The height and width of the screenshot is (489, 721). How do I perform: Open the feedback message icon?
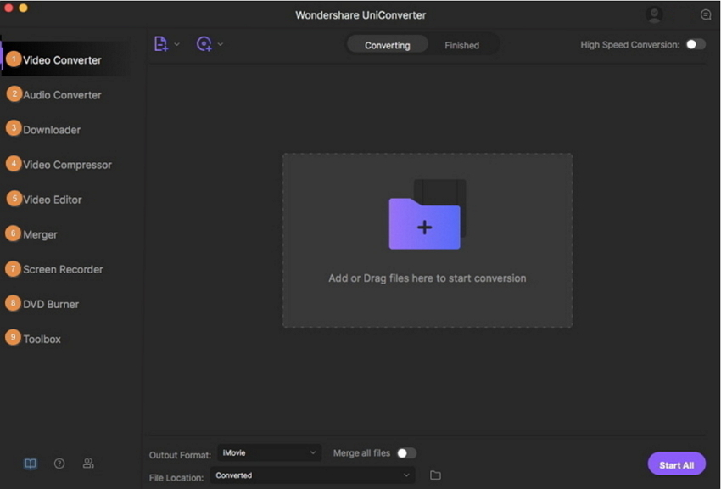[706, 14]
